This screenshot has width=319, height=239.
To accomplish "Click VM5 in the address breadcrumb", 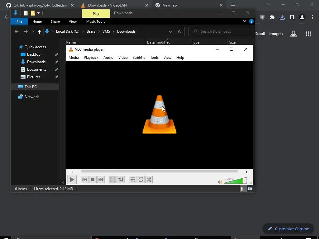I will [106, 31].
